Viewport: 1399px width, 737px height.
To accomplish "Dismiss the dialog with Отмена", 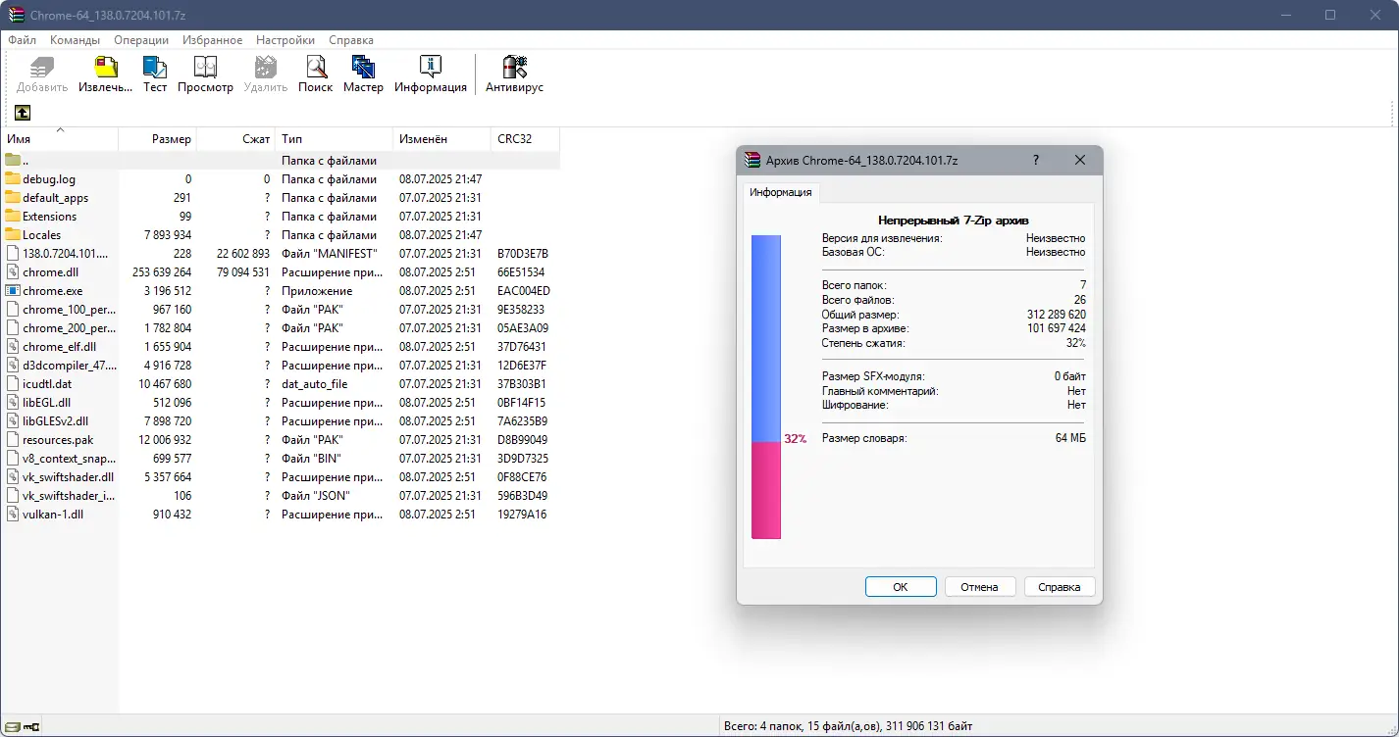I will click(x=979, y=586).
